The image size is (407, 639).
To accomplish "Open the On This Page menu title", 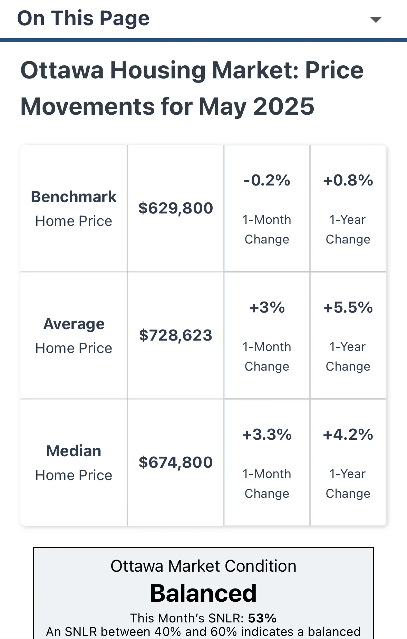I will [83, 18].
